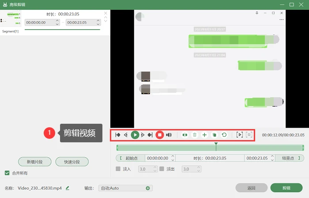Click the green 剪辑 button
Image resolution: width=309 pixels, height=198 pixels.
pyautogui.click(x=286, y=188)
